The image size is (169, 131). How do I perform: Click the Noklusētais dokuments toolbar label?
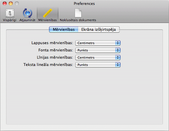tap(78, 20)
